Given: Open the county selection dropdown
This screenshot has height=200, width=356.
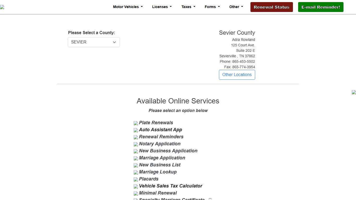Looking at the screenshot, I should tap(94, 42).
